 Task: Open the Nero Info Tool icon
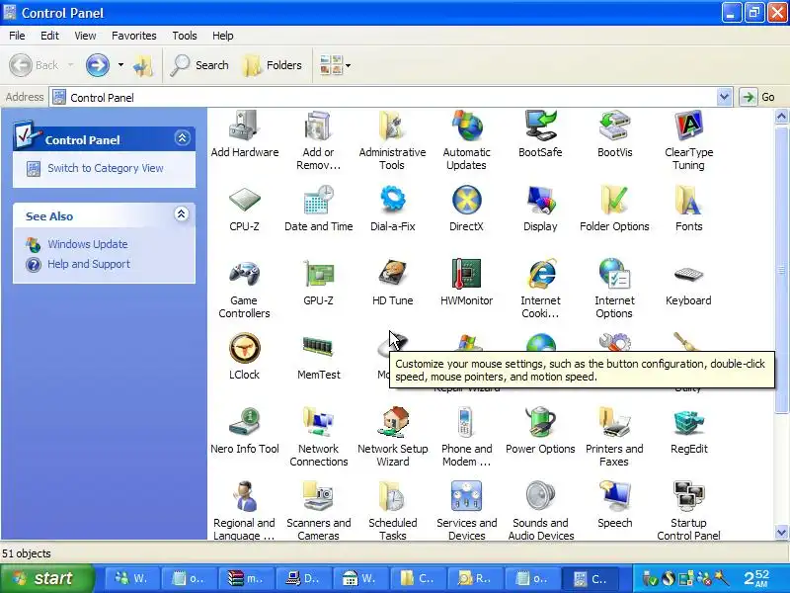(244, 431)
